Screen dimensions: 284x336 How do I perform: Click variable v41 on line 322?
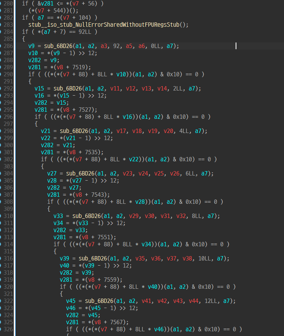(146, 301)
